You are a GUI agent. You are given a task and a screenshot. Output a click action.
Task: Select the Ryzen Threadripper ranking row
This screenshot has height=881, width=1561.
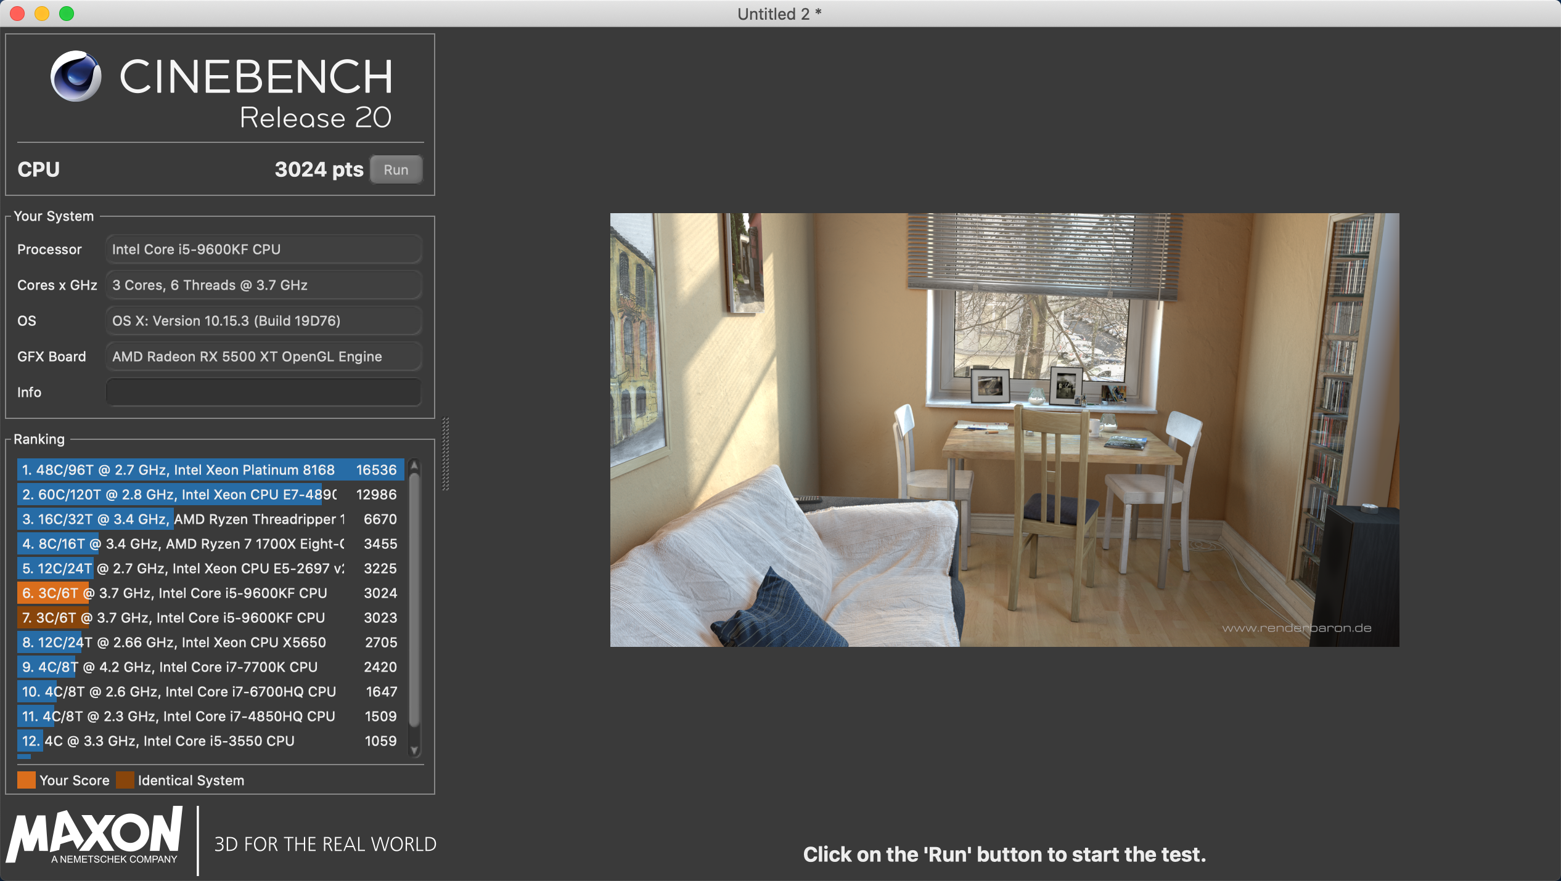point(210,519)
